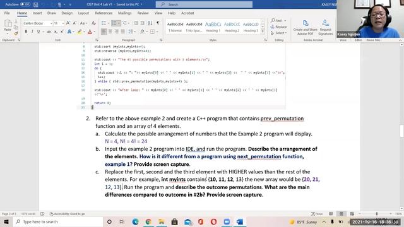Click the Align Right icon
The image size is (404, 227).
pyautogui.click(x=117, y=32)
